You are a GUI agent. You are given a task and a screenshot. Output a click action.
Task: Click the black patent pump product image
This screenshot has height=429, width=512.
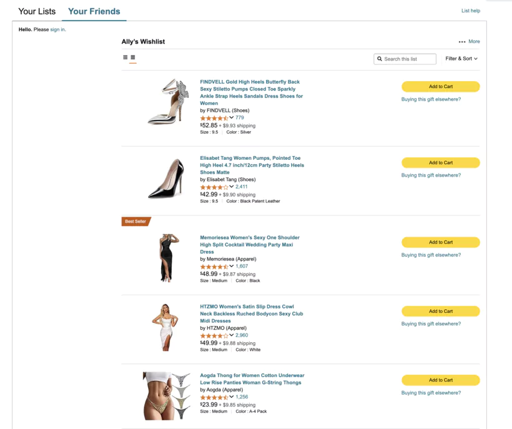pos(167,179)
